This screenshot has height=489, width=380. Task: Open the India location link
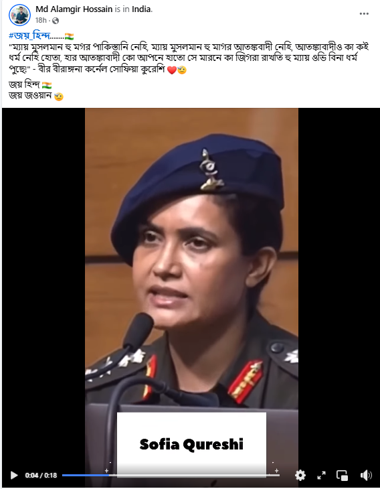point(141,9)
